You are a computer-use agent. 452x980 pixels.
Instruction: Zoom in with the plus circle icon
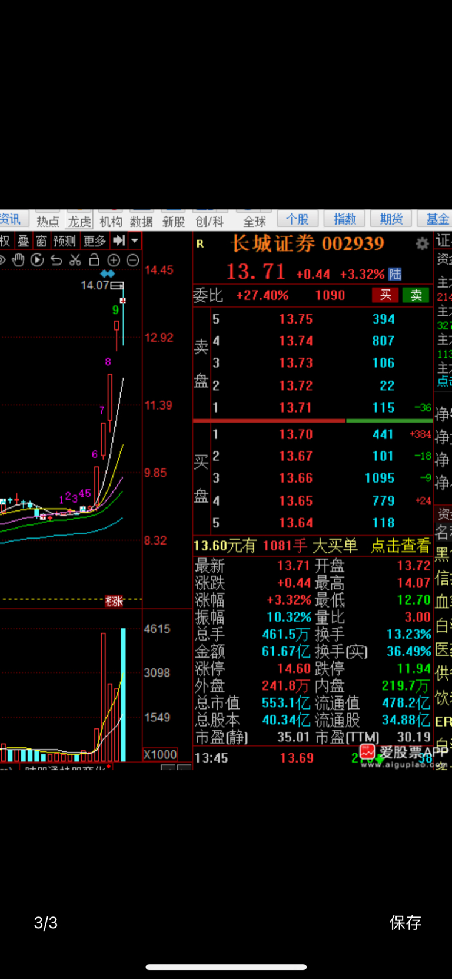[x=114, y=260]
